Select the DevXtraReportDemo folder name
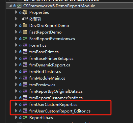This screenshot has height=123, width=133. (x=49, y=26)
